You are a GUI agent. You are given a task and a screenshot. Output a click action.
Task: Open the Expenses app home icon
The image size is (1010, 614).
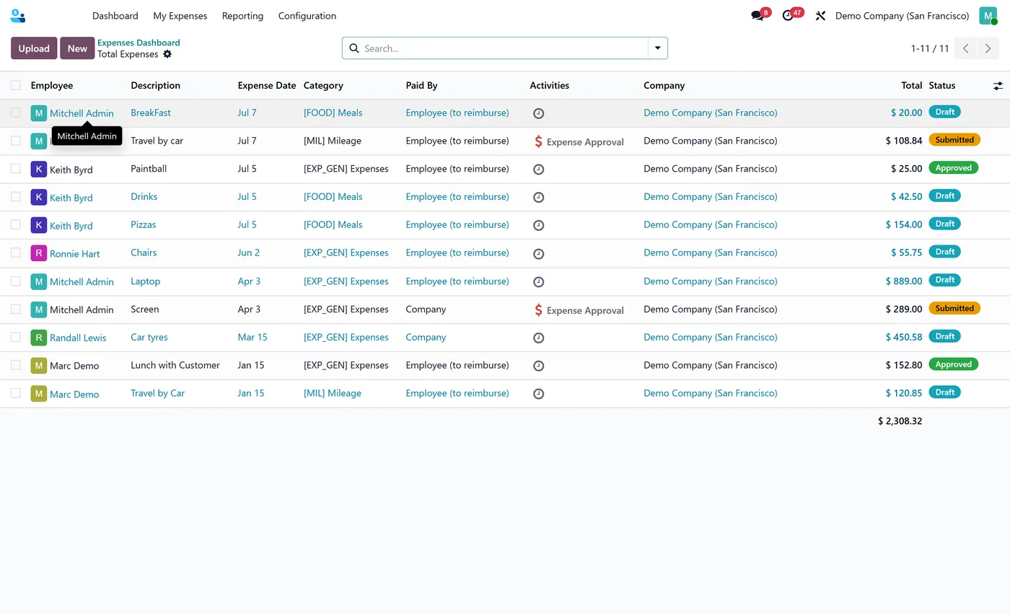pos(18,15)
